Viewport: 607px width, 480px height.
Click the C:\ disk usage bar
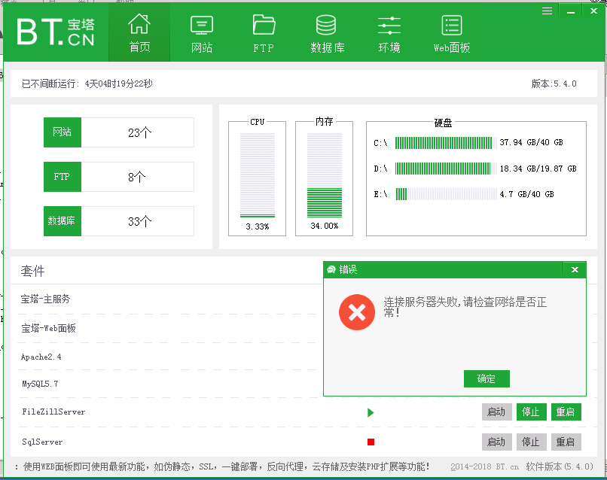pos(446,143)
